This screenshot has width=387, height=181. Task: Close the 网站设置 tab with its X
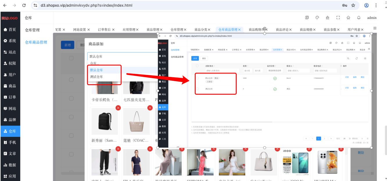point(89,30)
